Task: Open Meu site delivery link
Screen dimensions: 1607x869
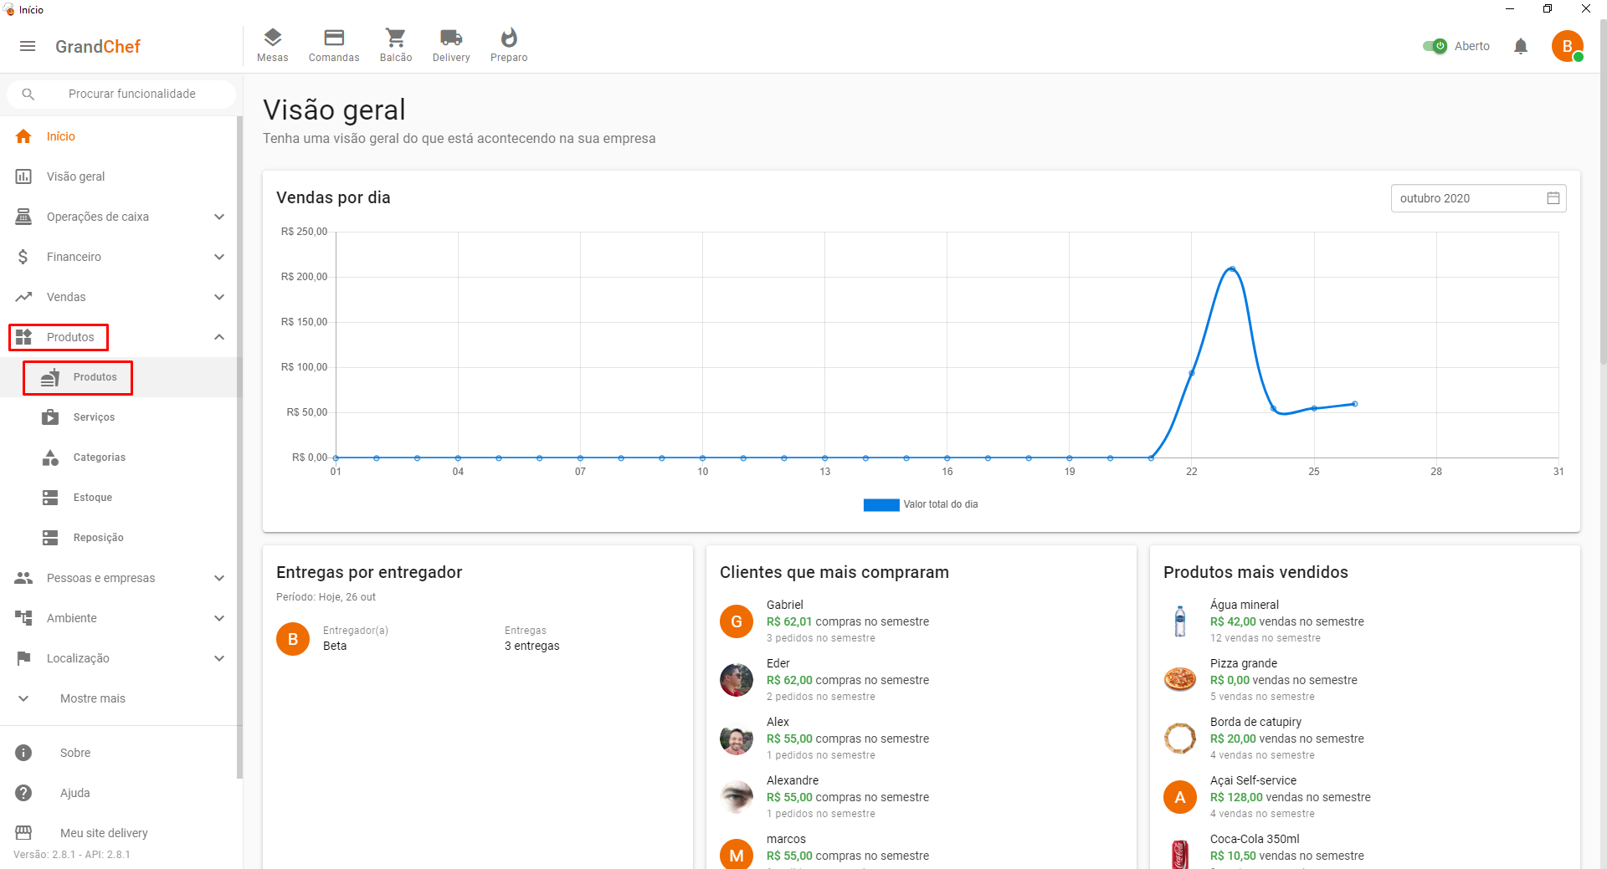Action: (103, 833)
